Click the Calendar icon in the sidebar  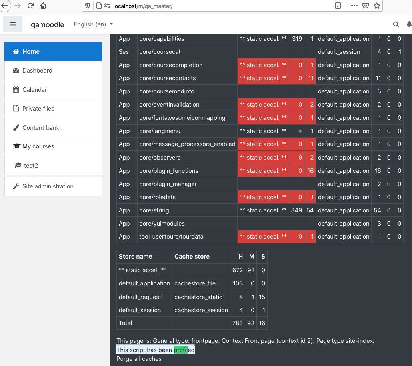tap(16, 90)
